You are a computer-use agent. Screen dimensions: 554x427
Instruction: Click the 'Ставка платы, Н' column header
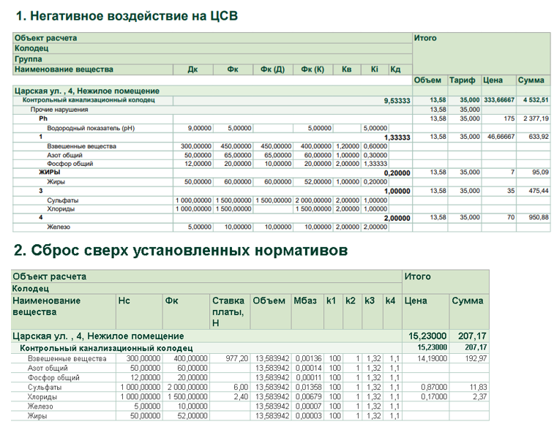point(228,311)
